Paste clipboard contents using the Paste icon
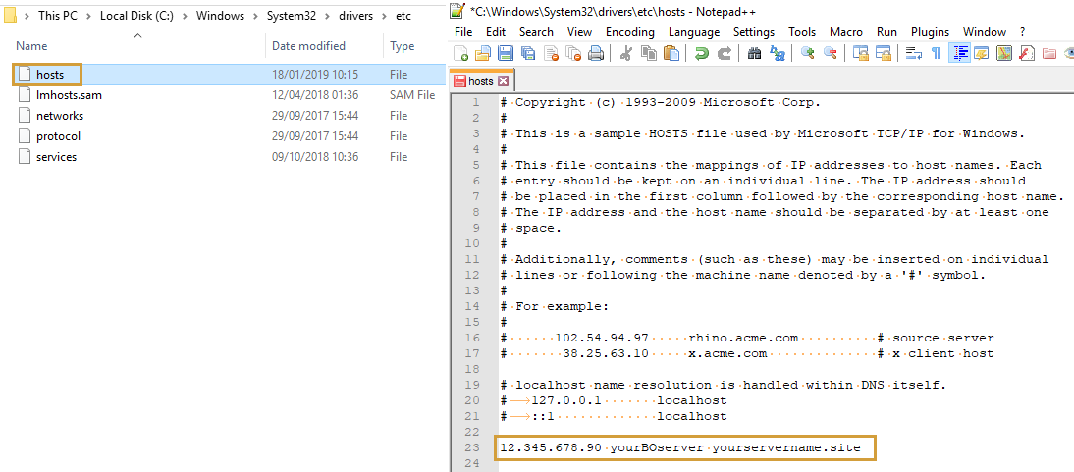The image size is (1074, 472). (x=671, y=54)
